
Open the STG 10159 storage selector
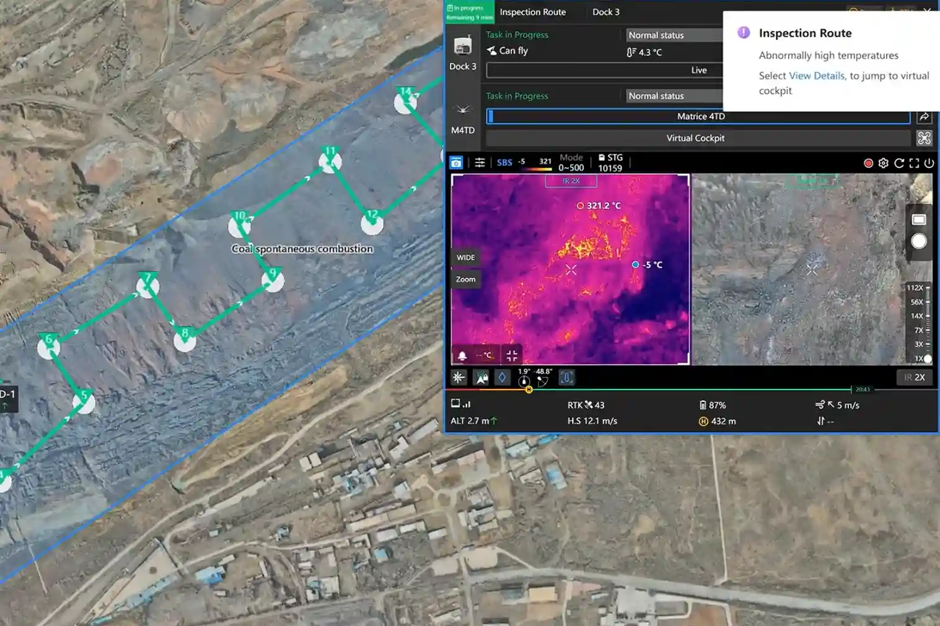coord(610,162)
